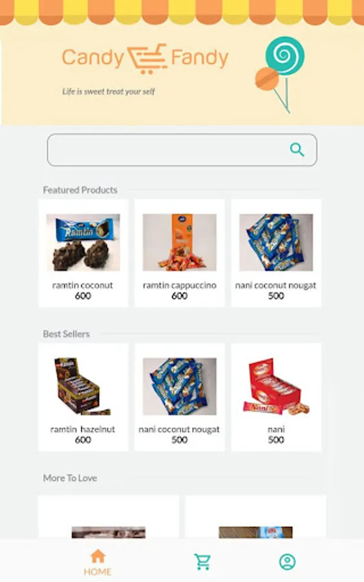364x582 pixels.
Task: Tap the search magnifier icon
Action: pos(297,149)
